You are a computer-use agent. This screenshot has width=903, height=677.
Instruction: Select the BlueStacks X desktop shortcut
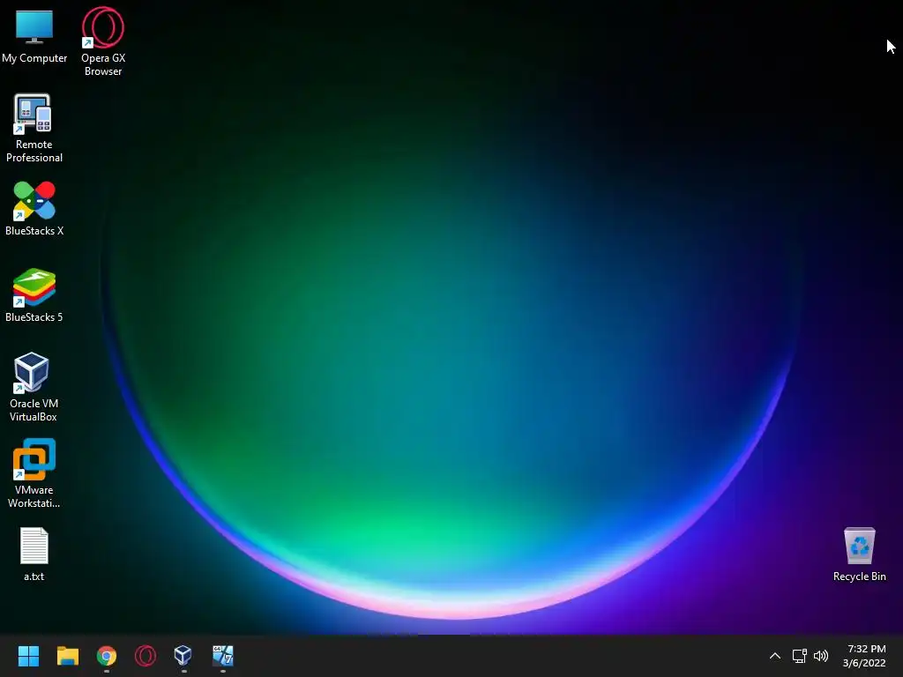click(x=34, y=208)
